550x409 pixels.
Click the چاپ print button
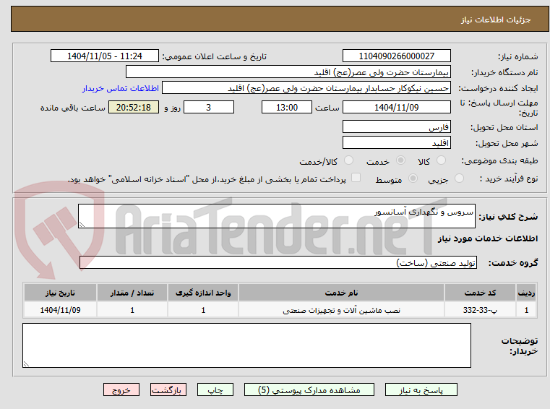tap(215, 389)
